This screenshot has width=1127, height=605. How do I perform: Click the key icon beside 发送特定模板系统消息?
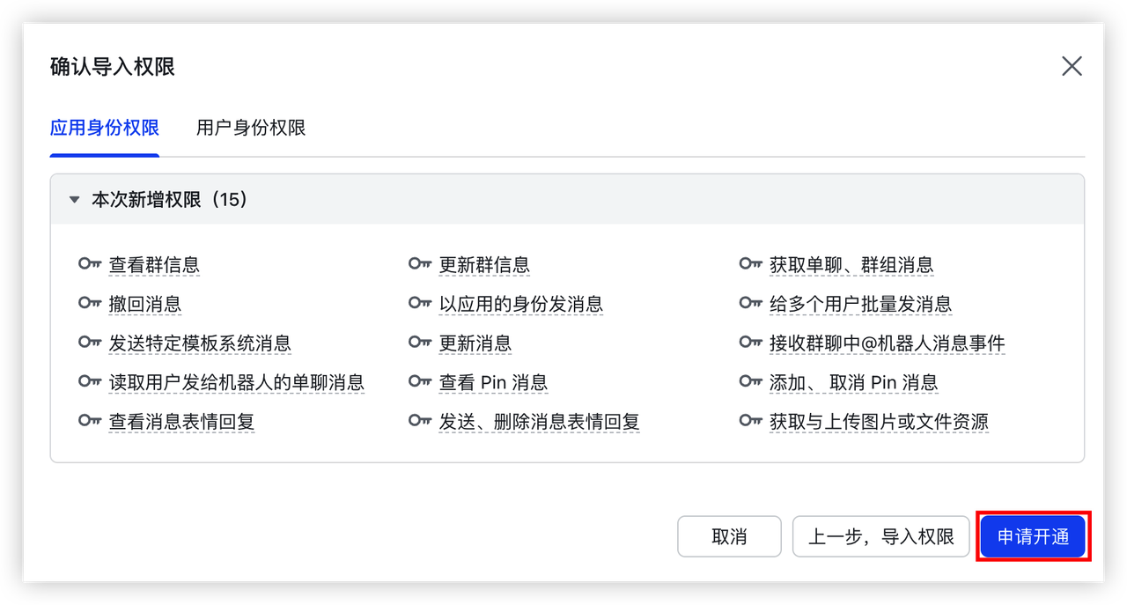click(x=91, y=343)
